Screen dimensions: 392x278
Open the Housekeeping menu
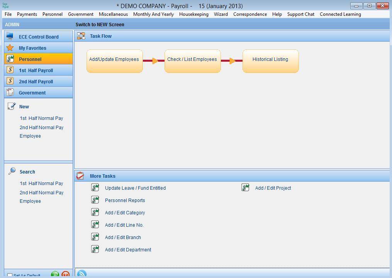pos(194,14)
